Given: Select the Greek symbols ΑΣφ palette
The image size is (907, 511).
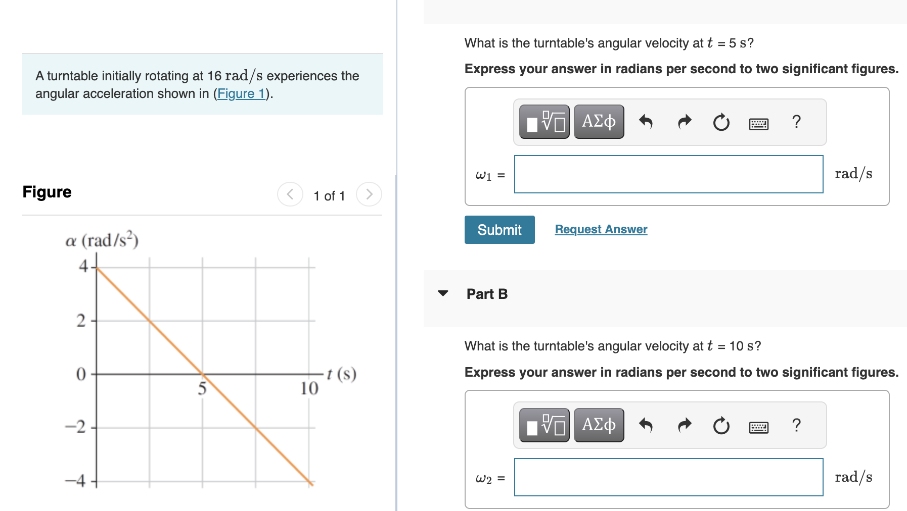Looking at the screenshot, I should pos(599,121).
